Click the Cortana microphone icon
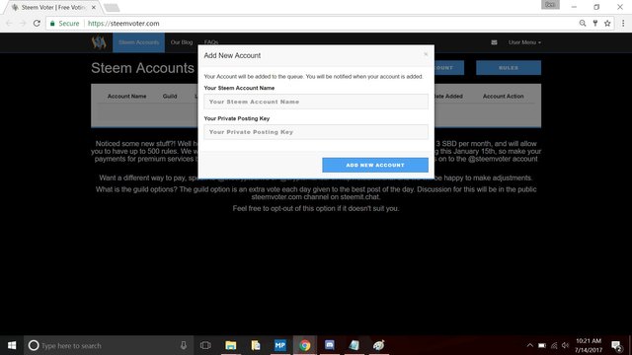The width and height of the screenshot is (632, 355). [184, 345]
